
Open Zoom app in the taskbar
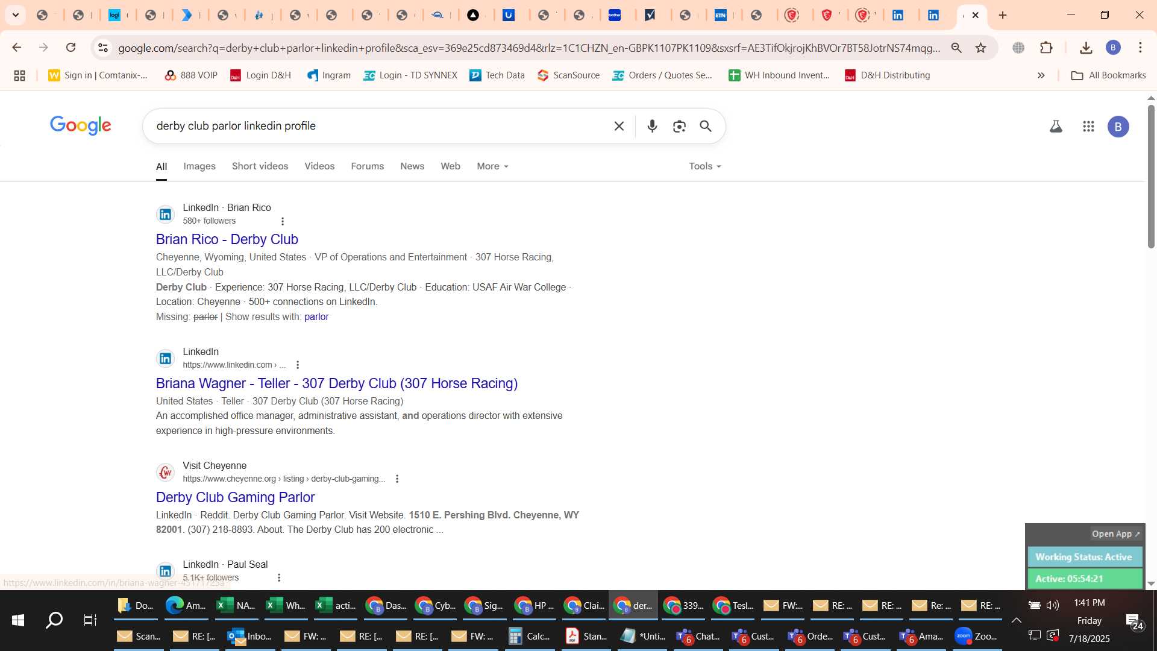coord(977,637)
